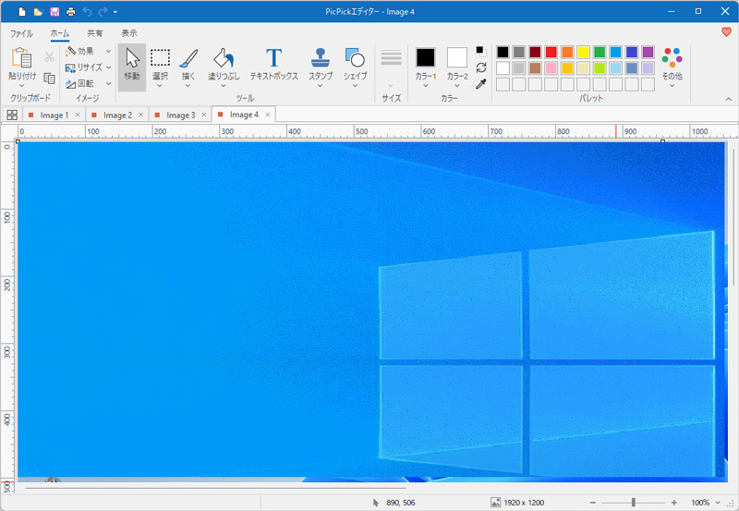The width and height of the screenshot is (739, 511).
Task: Switch to the Image 2 document tab
Action: coord(116,116)
